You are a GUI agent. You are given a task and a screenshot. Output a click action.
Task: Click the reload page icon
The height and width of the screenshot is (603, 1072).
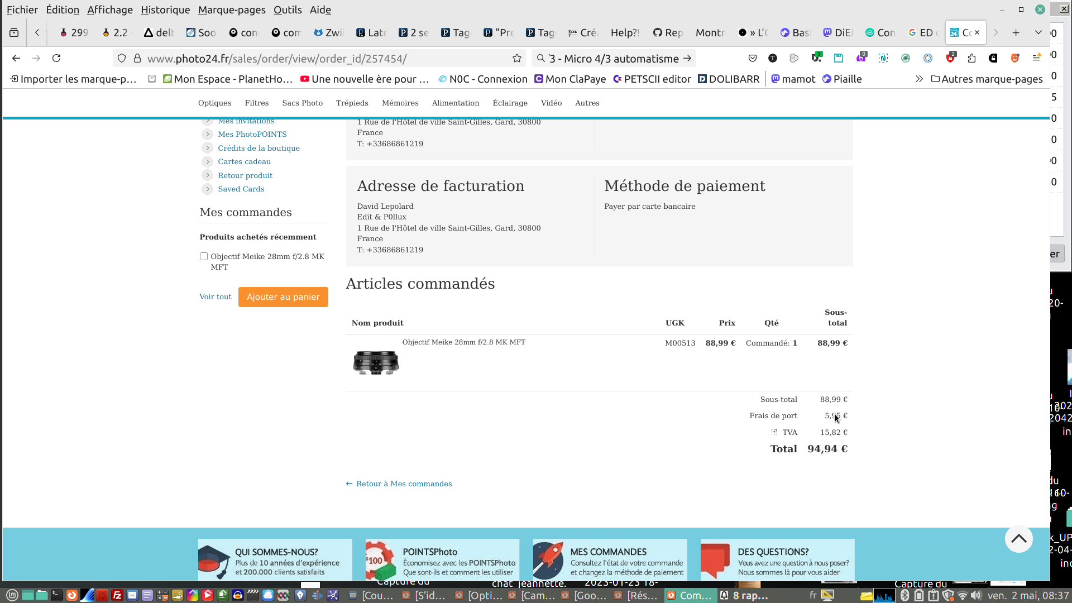pos(56,58)
